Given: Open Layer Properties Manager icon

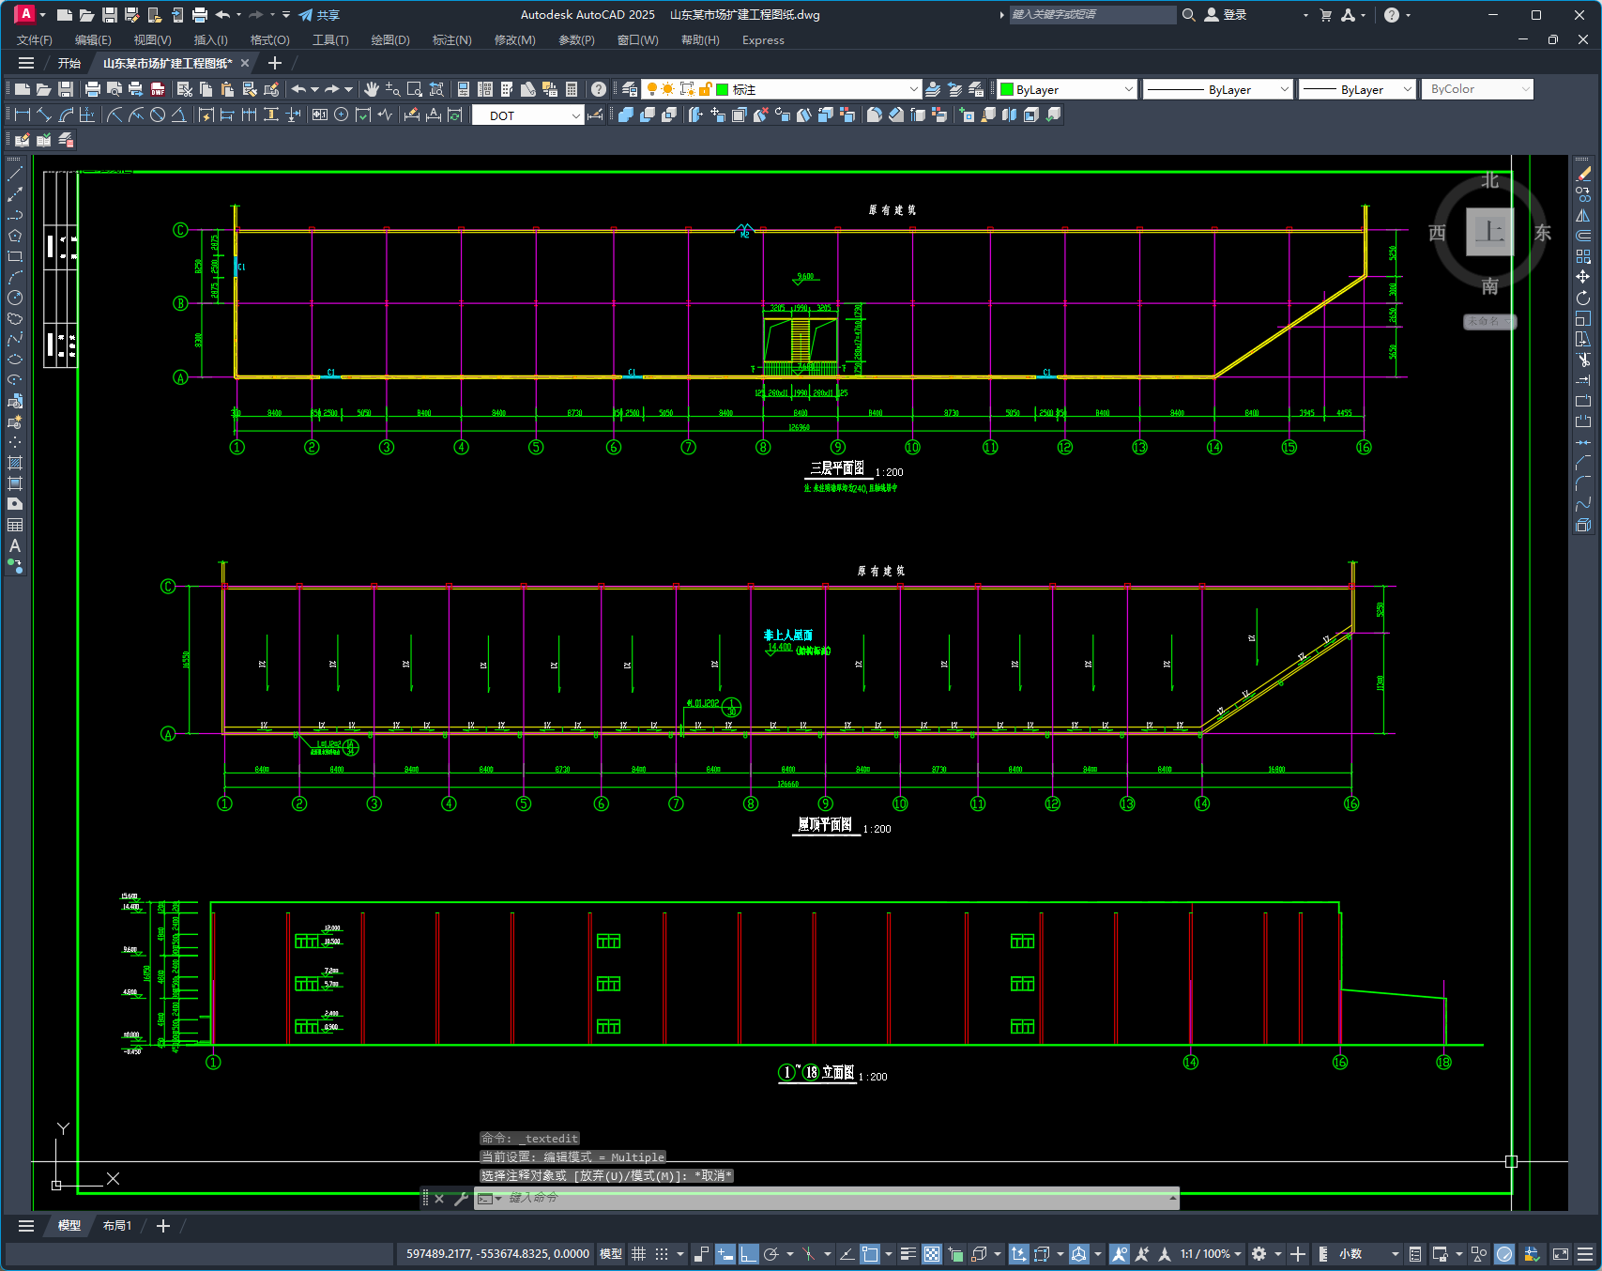Looking at the screenshot, I should click(630, 89).
